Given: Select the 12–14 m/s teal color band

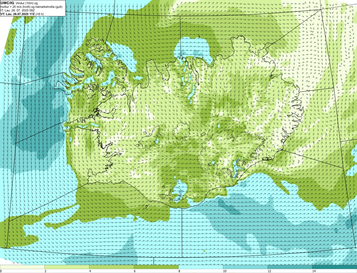Looking at the screenshot, I should (290, 267).
